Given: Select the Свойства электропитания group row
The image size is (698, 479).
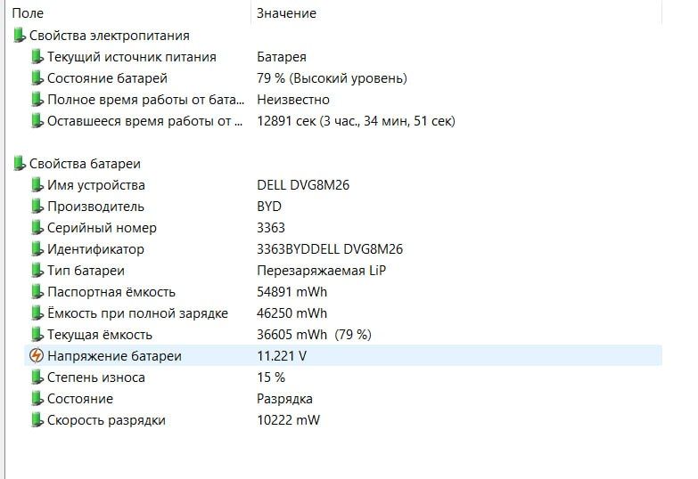Looking at the screenshot, I should coord(110,36).
